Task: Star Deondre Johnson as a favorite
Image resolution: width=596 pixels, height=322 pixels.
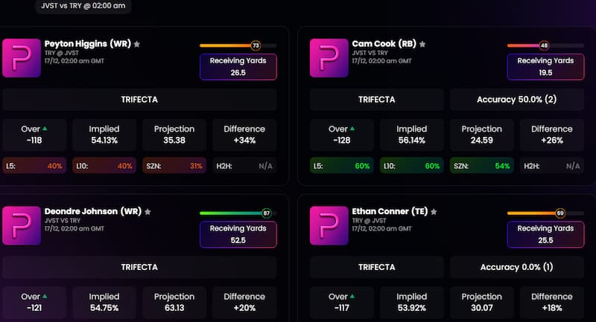Action: [148, 212]
